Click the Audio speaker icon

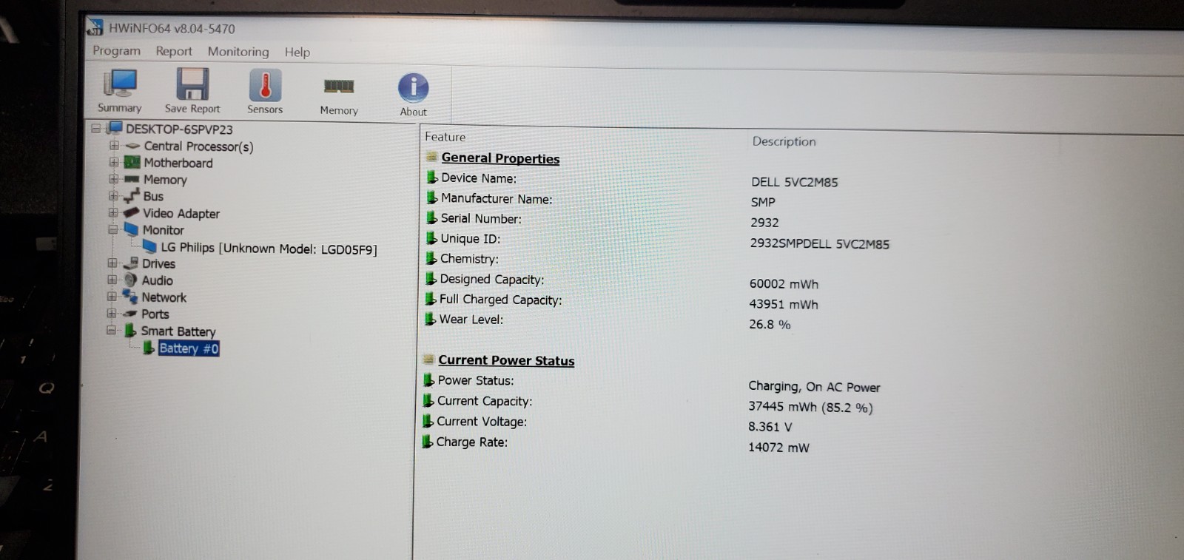pyautogui.click(x=130, y=280)
